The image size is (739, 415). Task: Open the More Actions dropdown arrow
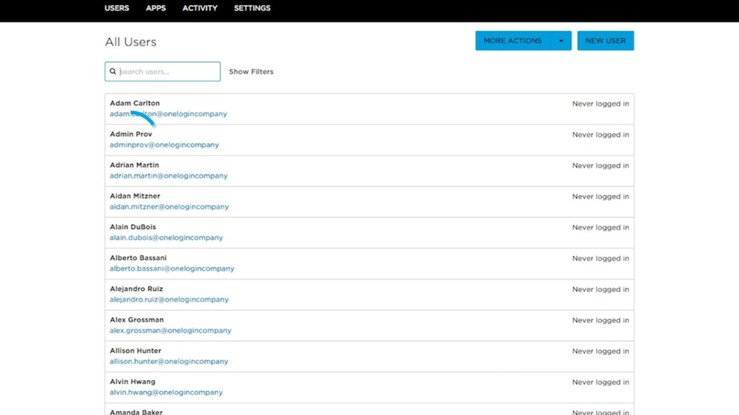pos(561,41)
